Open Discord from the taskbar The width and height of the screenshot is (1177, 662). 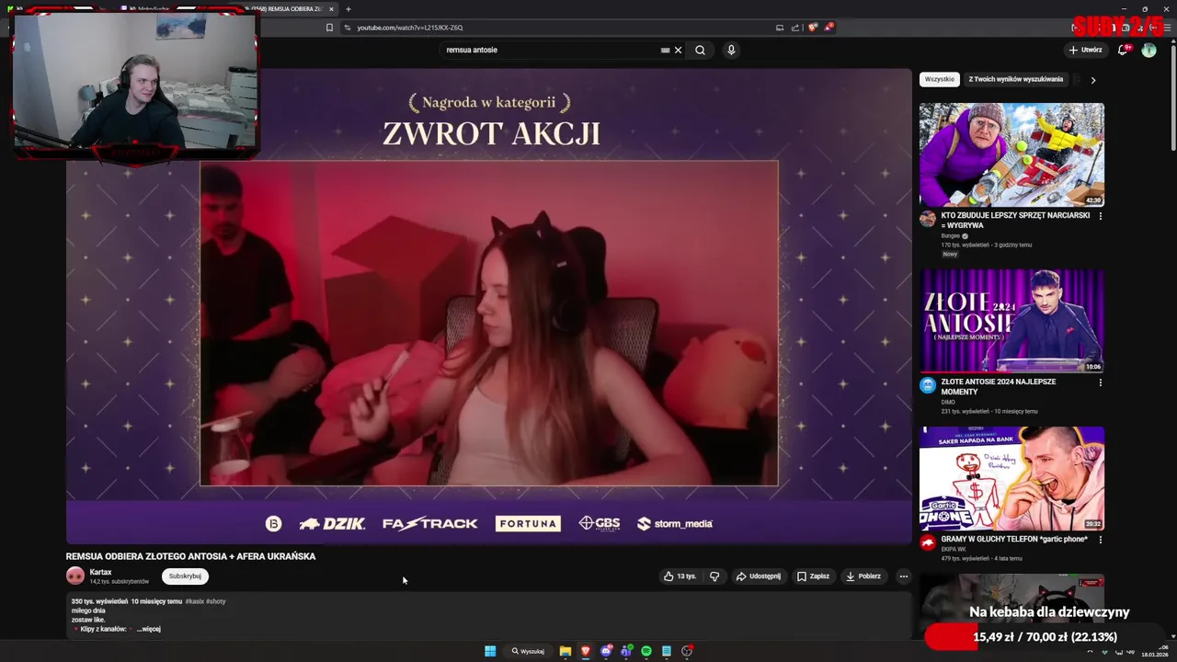tap(606, 651)
